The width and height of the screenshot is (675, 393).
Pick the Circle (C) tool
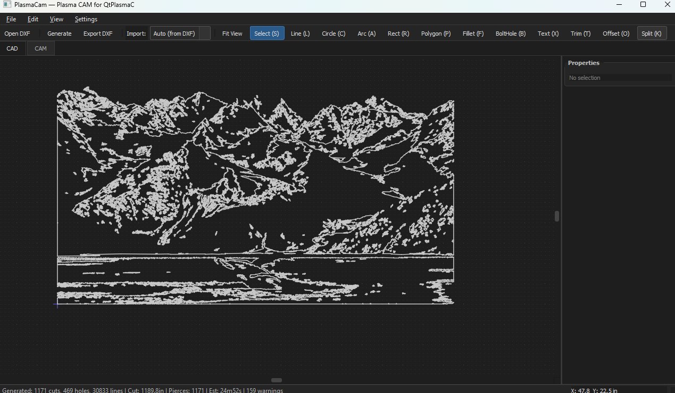coord(334,34)
